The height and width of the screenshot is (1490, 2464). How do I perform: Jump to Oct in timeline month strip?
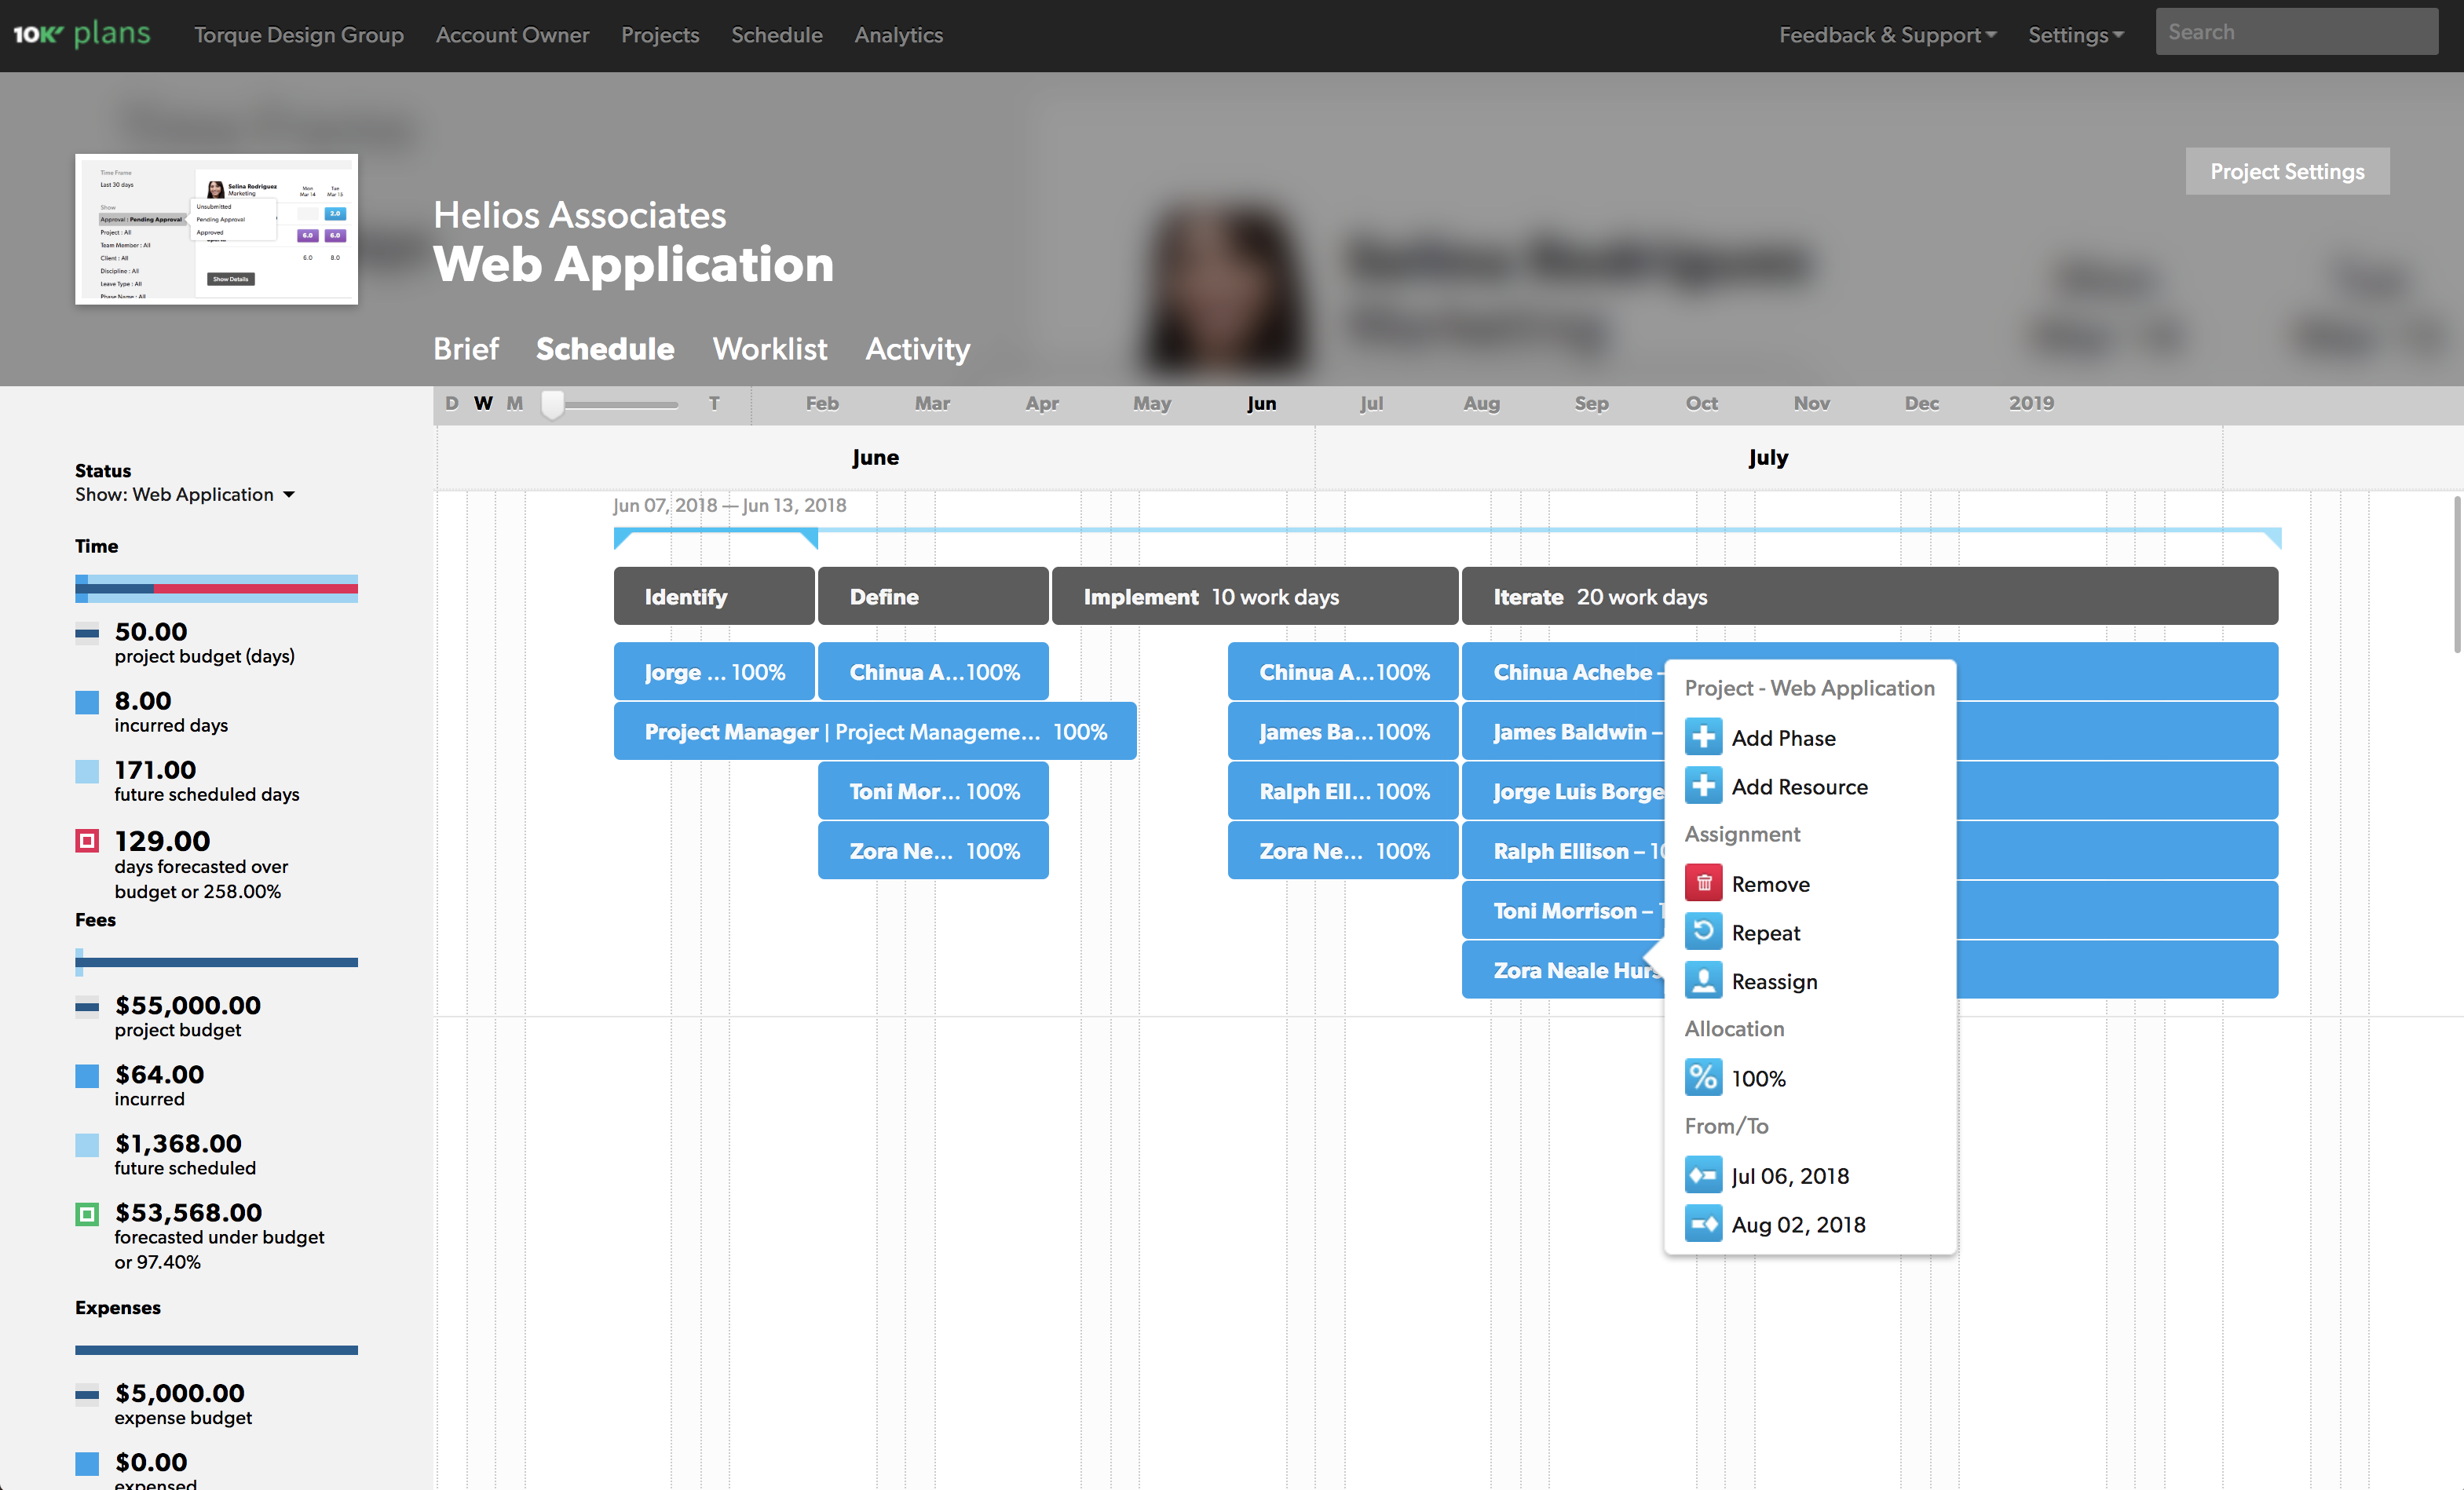click(1701, 403)
